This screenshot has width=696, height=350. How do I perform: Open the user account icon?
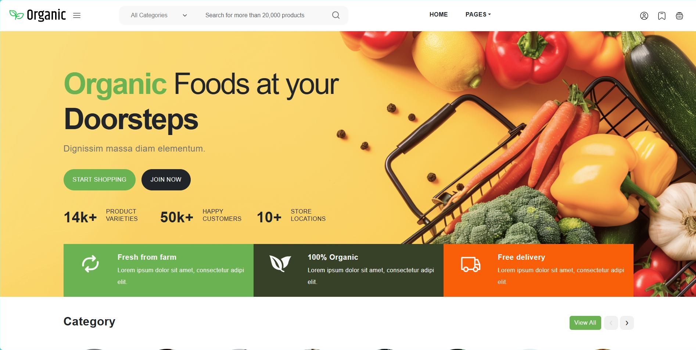(644, 16)
